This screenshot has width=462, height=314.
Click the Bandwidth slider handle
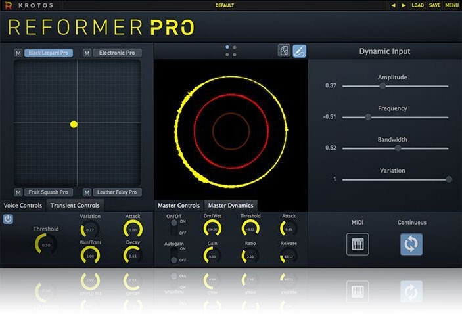pos(398,148)
